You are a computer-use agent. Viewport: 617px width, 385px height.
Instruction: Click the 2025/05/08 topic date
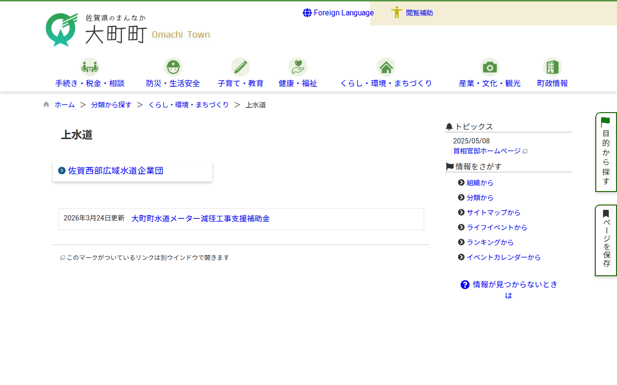[x=471, y=141]
